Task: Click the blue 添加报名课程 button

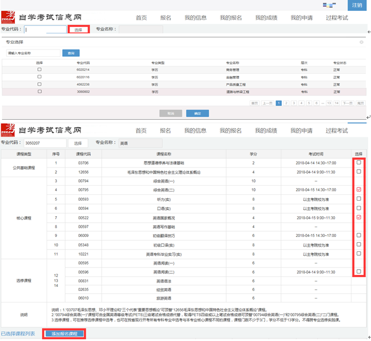Action: click(x=64, y=334)
